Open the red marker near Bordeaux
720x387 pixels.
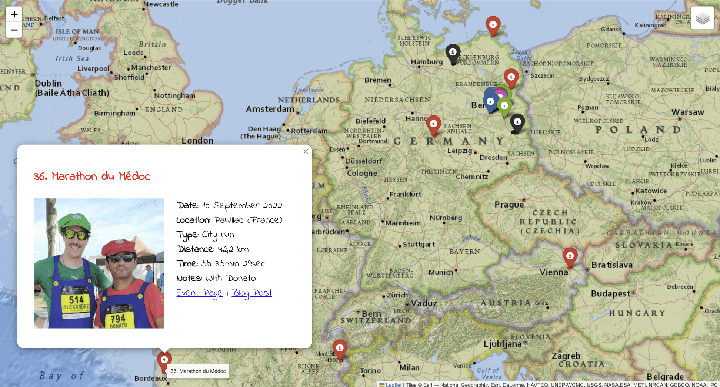pos(164,359)
